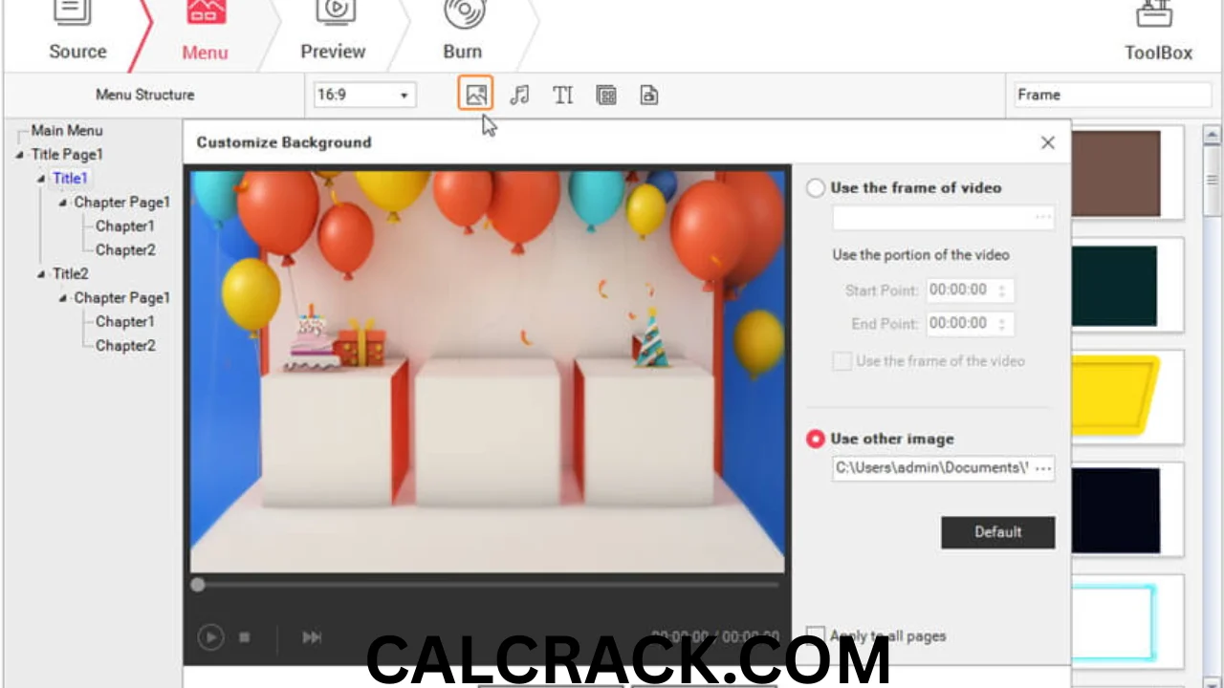This screenshot has width=1224, height=688.
Task: Tick 'Use the frame of the video' checkbox
Action: click(x=842, y=361)
